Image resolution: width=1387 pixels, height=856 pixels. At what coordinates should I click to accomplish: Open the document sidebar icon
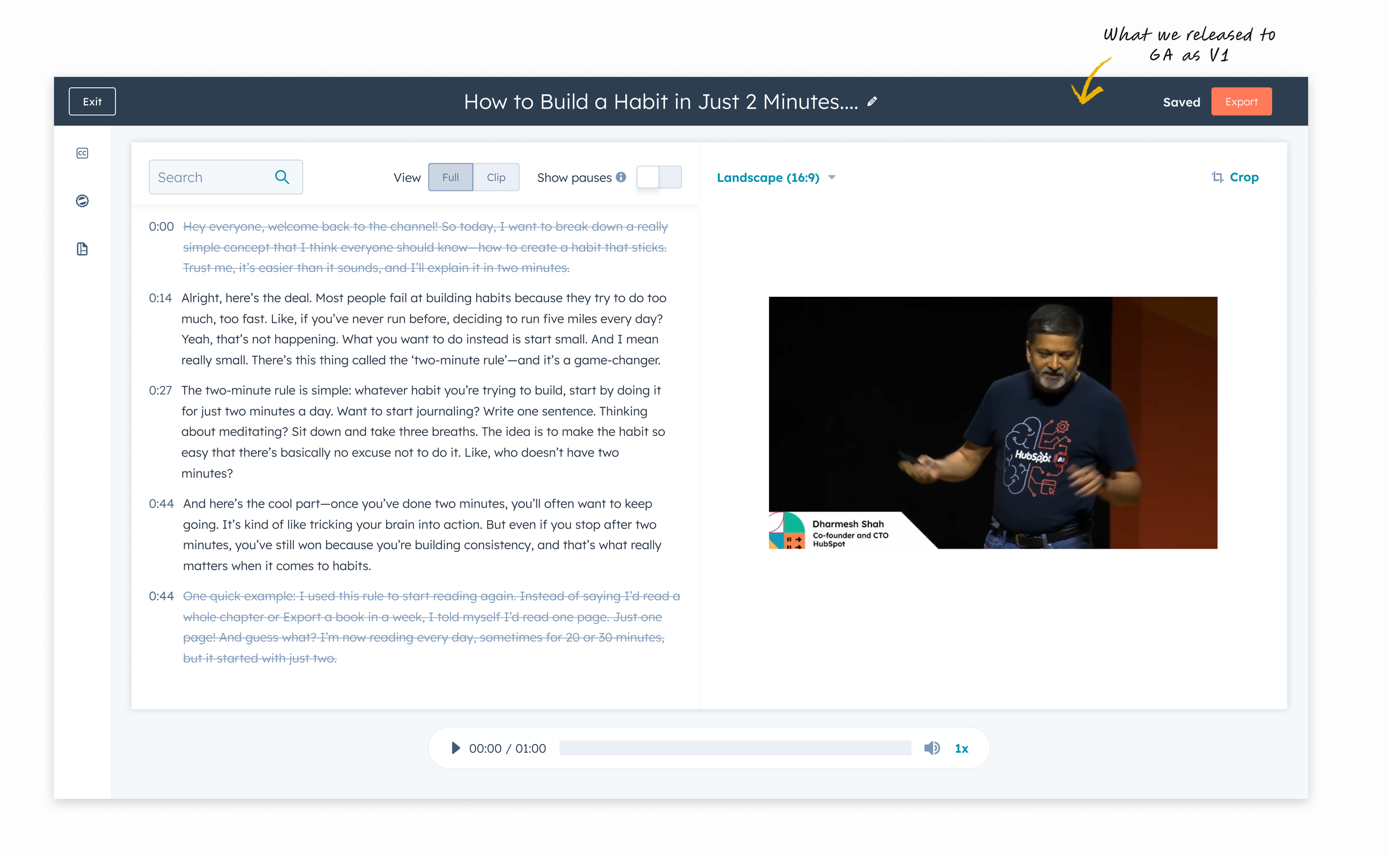click(82, 249)
